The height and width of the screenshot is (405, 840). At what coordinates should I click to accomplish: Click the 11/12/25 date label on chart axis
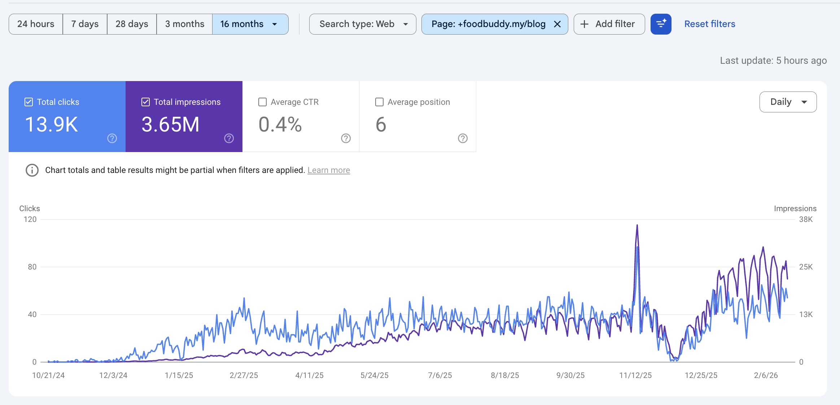click(x=635, y=375)
